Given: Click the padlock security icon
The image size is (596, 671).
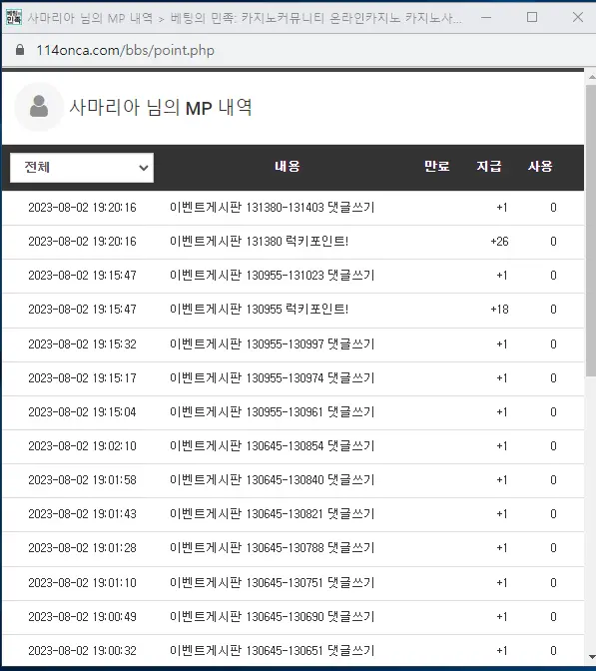Looking at the screenshot, I should click(x=20, y=50).
